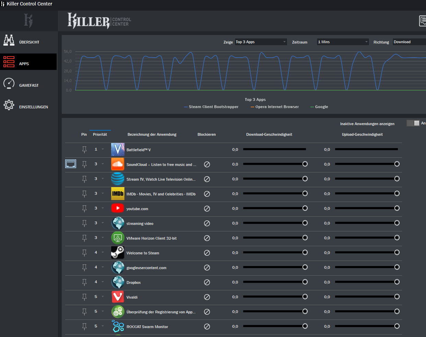Click the Vivaldi app icon

(x=118, y=297)
